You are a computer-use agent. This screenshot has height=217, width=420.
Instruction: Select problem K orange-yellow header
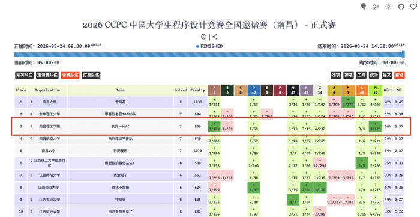[x=348, y=90]
